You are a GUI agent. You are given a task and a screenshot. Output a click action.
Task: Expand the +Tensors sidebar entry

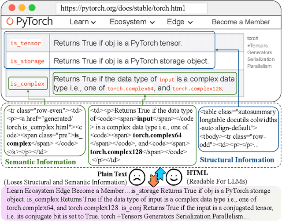point(257,46)
